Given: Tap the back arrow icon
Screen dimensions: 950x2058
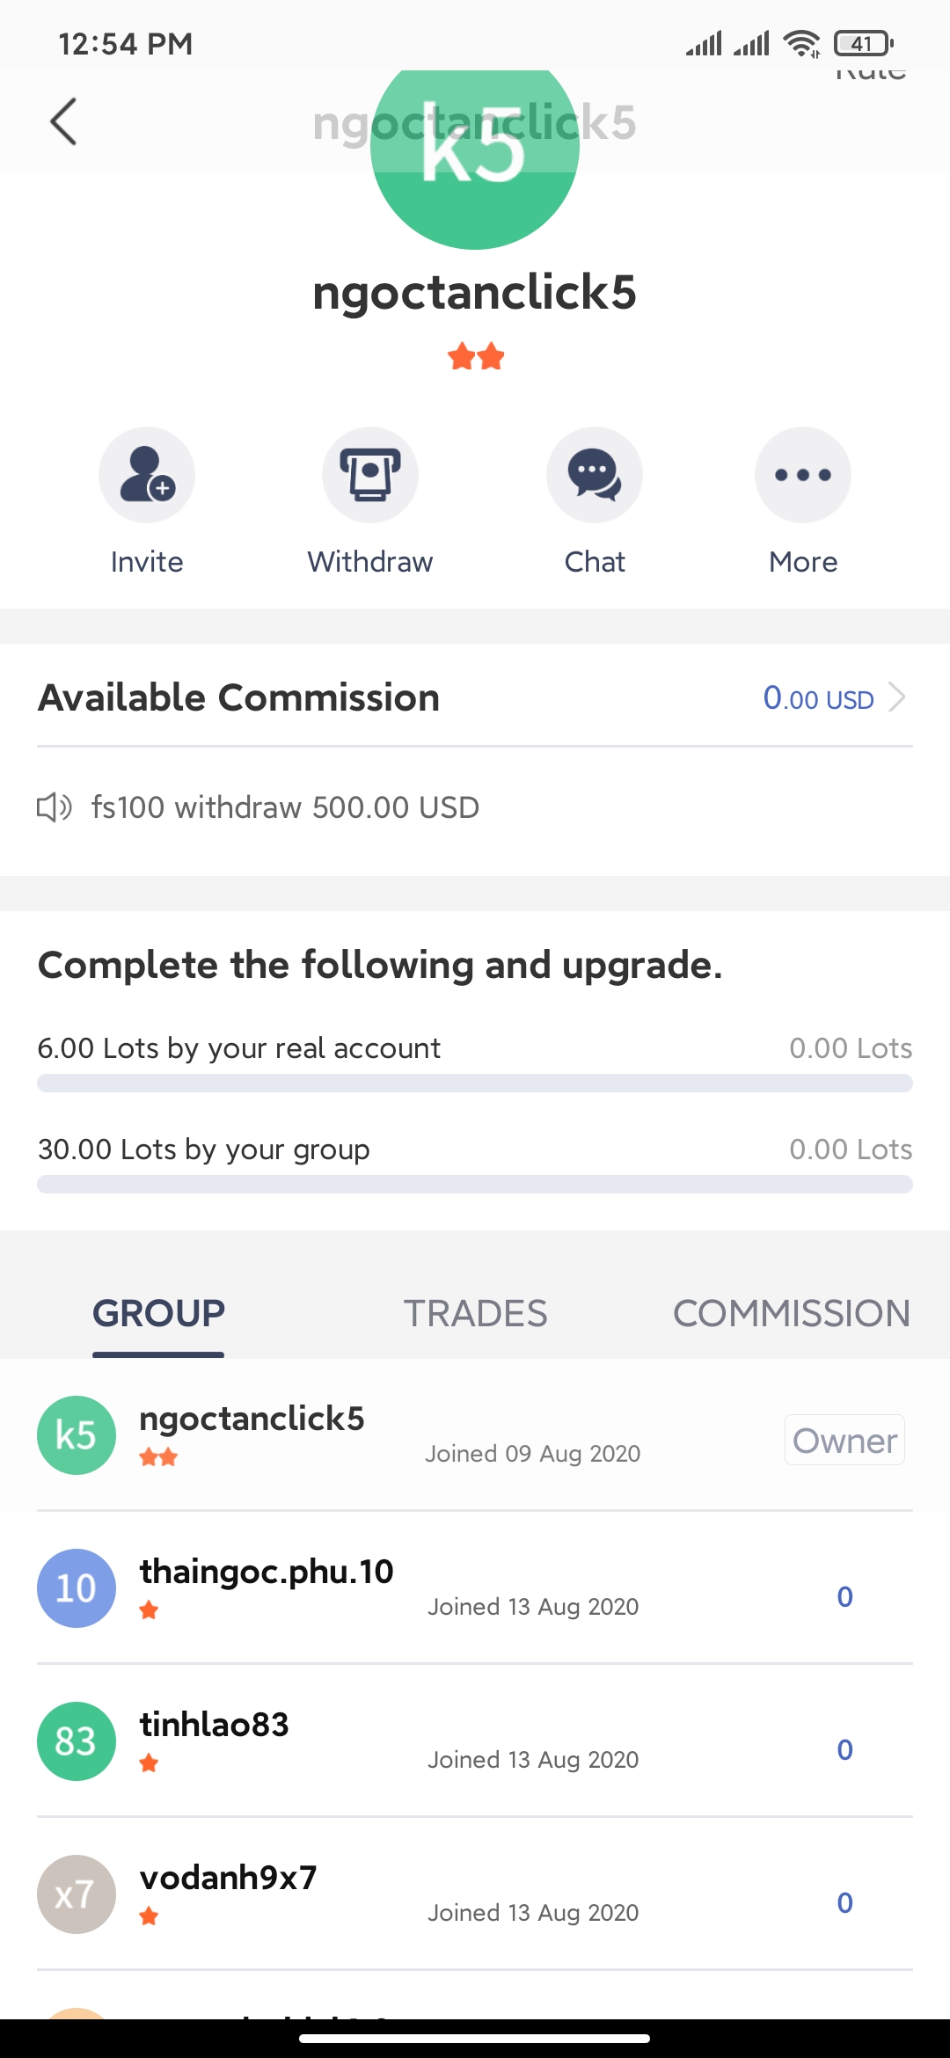Looking at the screenshot, I should click(x=63, y=121).
